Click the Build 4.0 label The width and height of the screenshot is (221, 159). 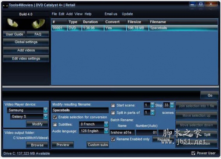coord(26,14)
